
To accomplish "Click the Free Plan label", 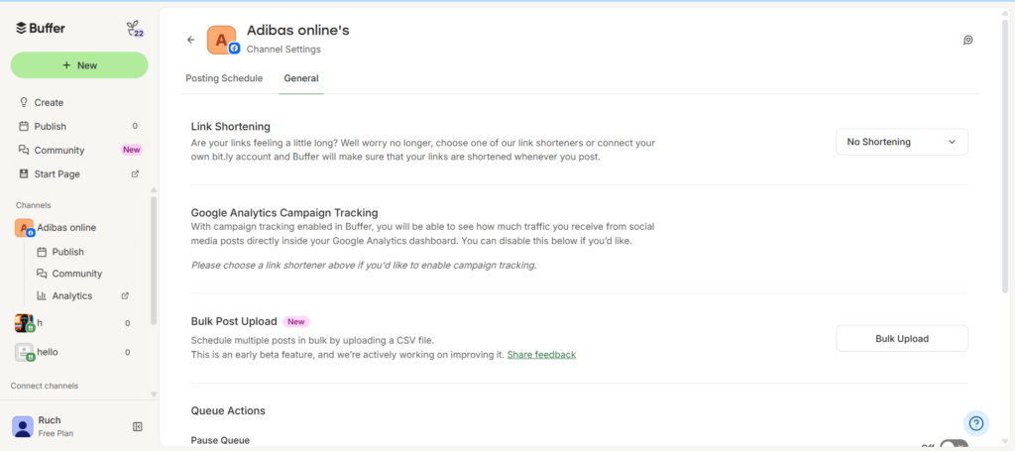I will coord(56,433).
